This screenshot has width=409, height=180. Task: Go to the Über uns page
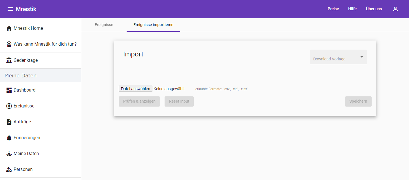pyautogui.click(x=374, y=9)
